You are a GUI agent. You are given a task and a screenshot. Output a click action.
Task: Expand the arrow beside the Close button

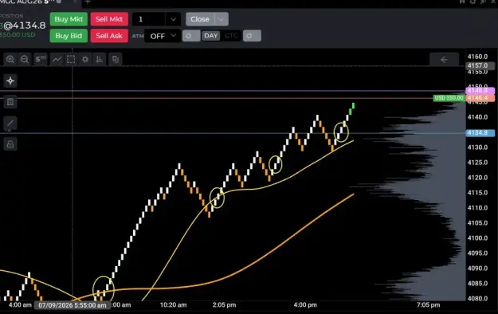pyautogui.click(x=221, y=19)
